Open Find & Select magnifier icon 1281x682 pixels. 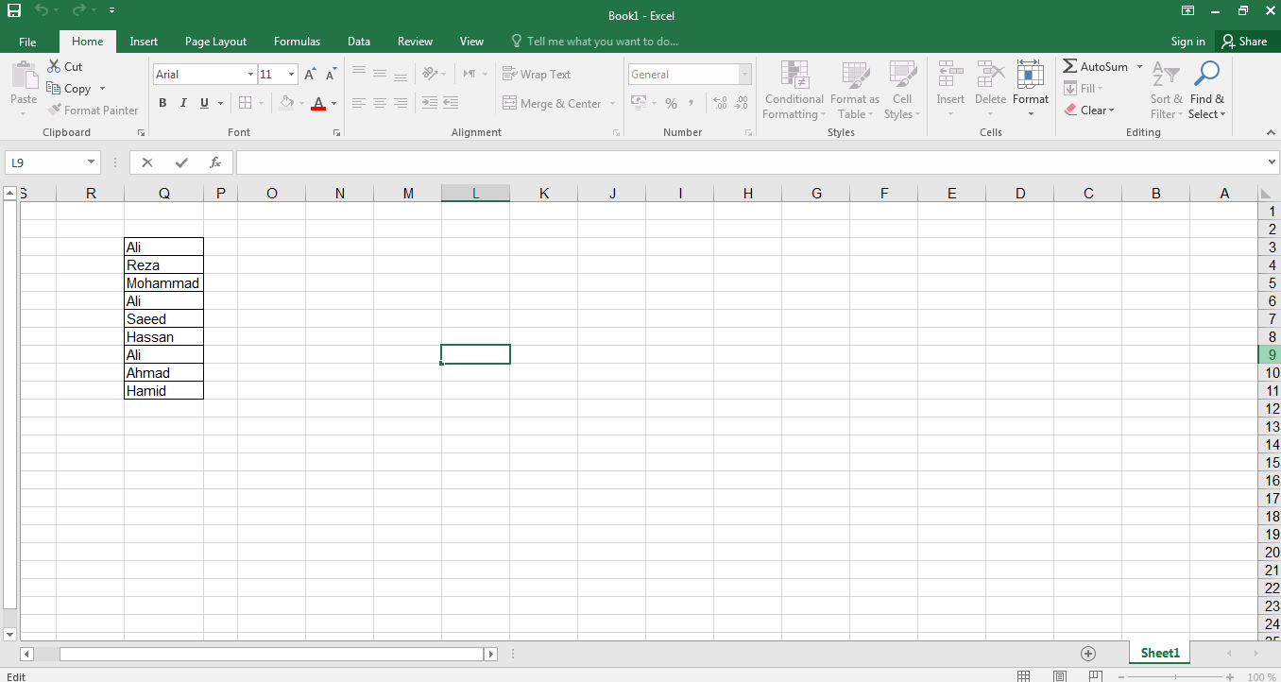[1206, 76]
